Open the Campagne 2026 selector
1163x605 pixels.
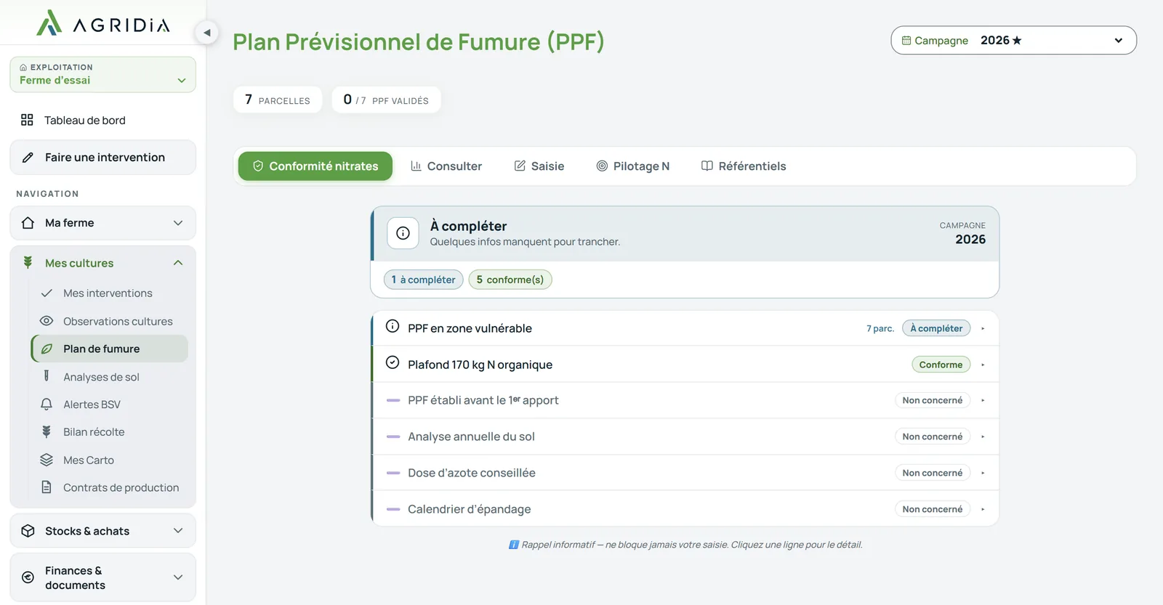[x=1013, y=41]
